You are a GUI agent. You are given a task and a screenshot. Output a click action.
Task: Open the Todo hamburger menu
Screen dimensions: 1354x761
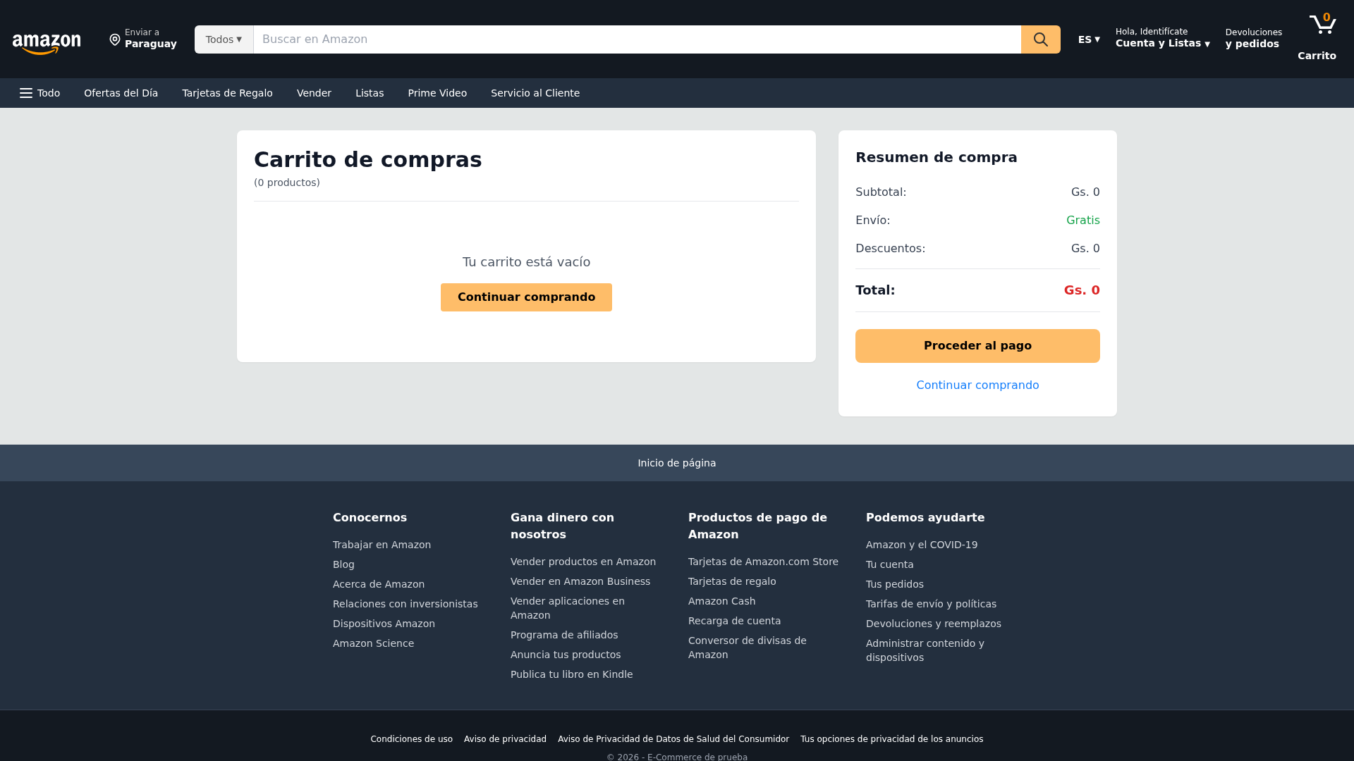click(40, 93)
